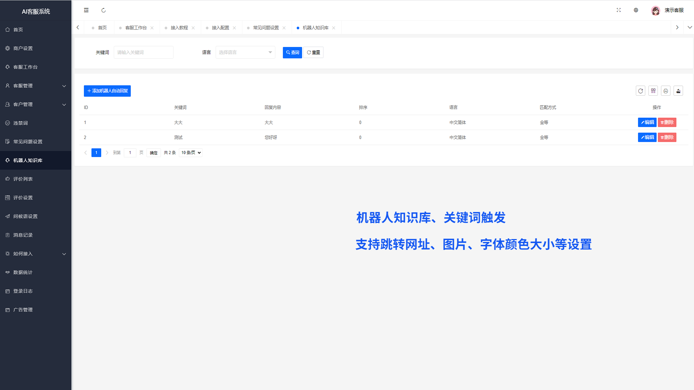Image resolution: width=694 pixels, height=390 pixels.
Task: Click 编辑 for the 大大 row
Action: (647, 122)
